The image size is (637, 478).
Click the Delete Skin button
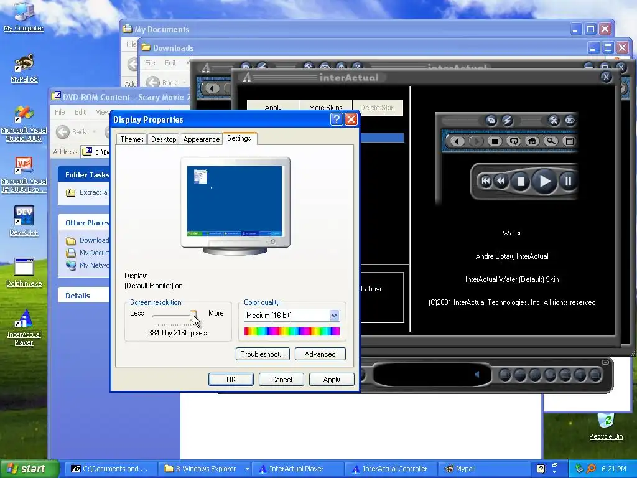click(378, 107)
